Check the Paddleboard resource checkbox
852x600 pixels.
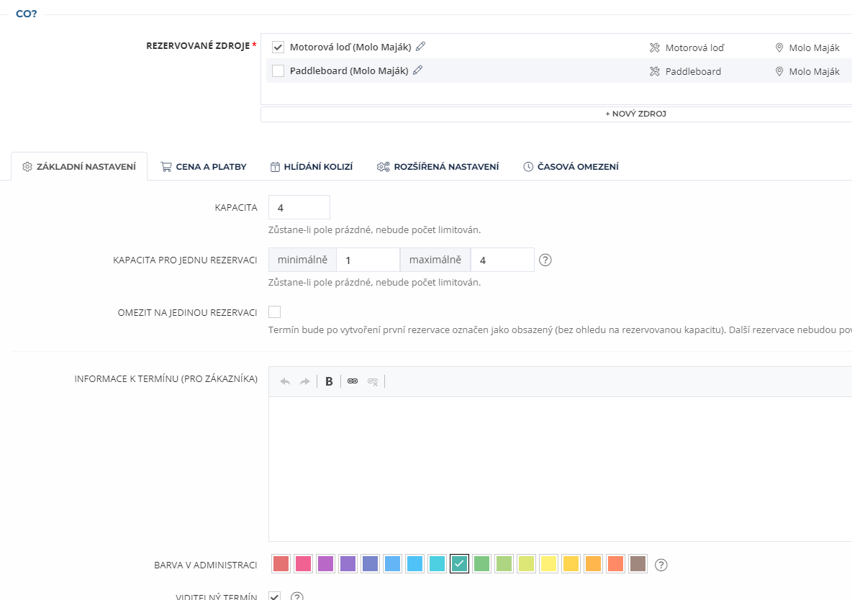coord(278,71)
